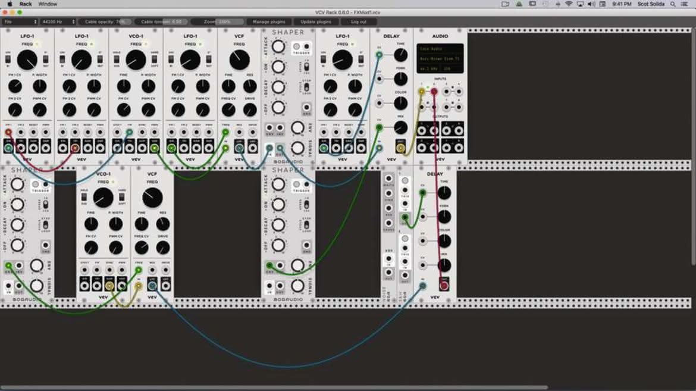Viewport: 696px width, 391px height.
Task: Open the Window menu
Action: (x=48, y=4)
